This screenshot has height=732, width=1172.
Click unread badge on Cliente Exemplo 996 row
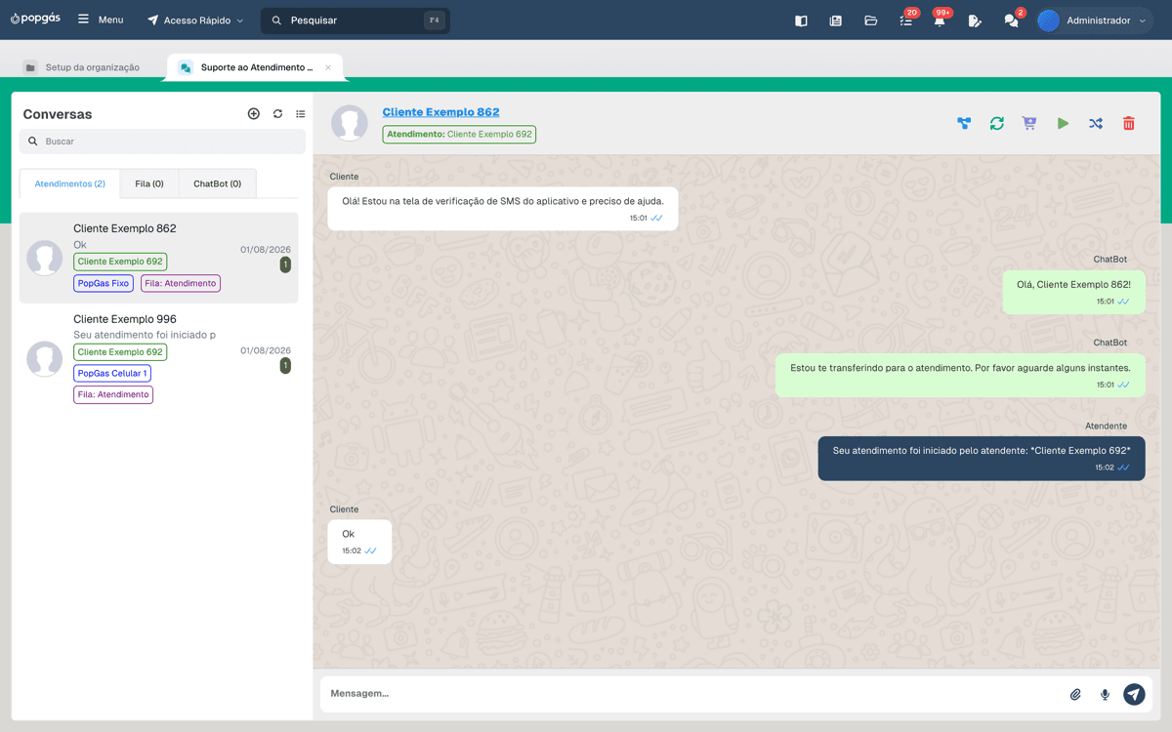pyautogui.click(x=285, y=366)
